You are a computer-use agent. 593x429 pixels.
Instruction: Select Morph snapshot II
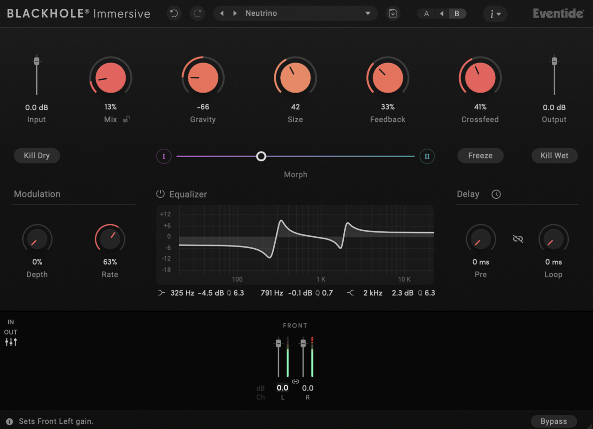(x=427, y=156)
